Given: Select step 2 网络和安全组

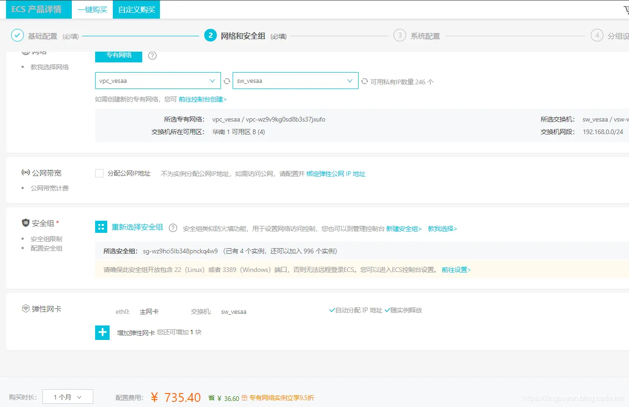Looking at the screenshot, I should [x=243, y=36].
